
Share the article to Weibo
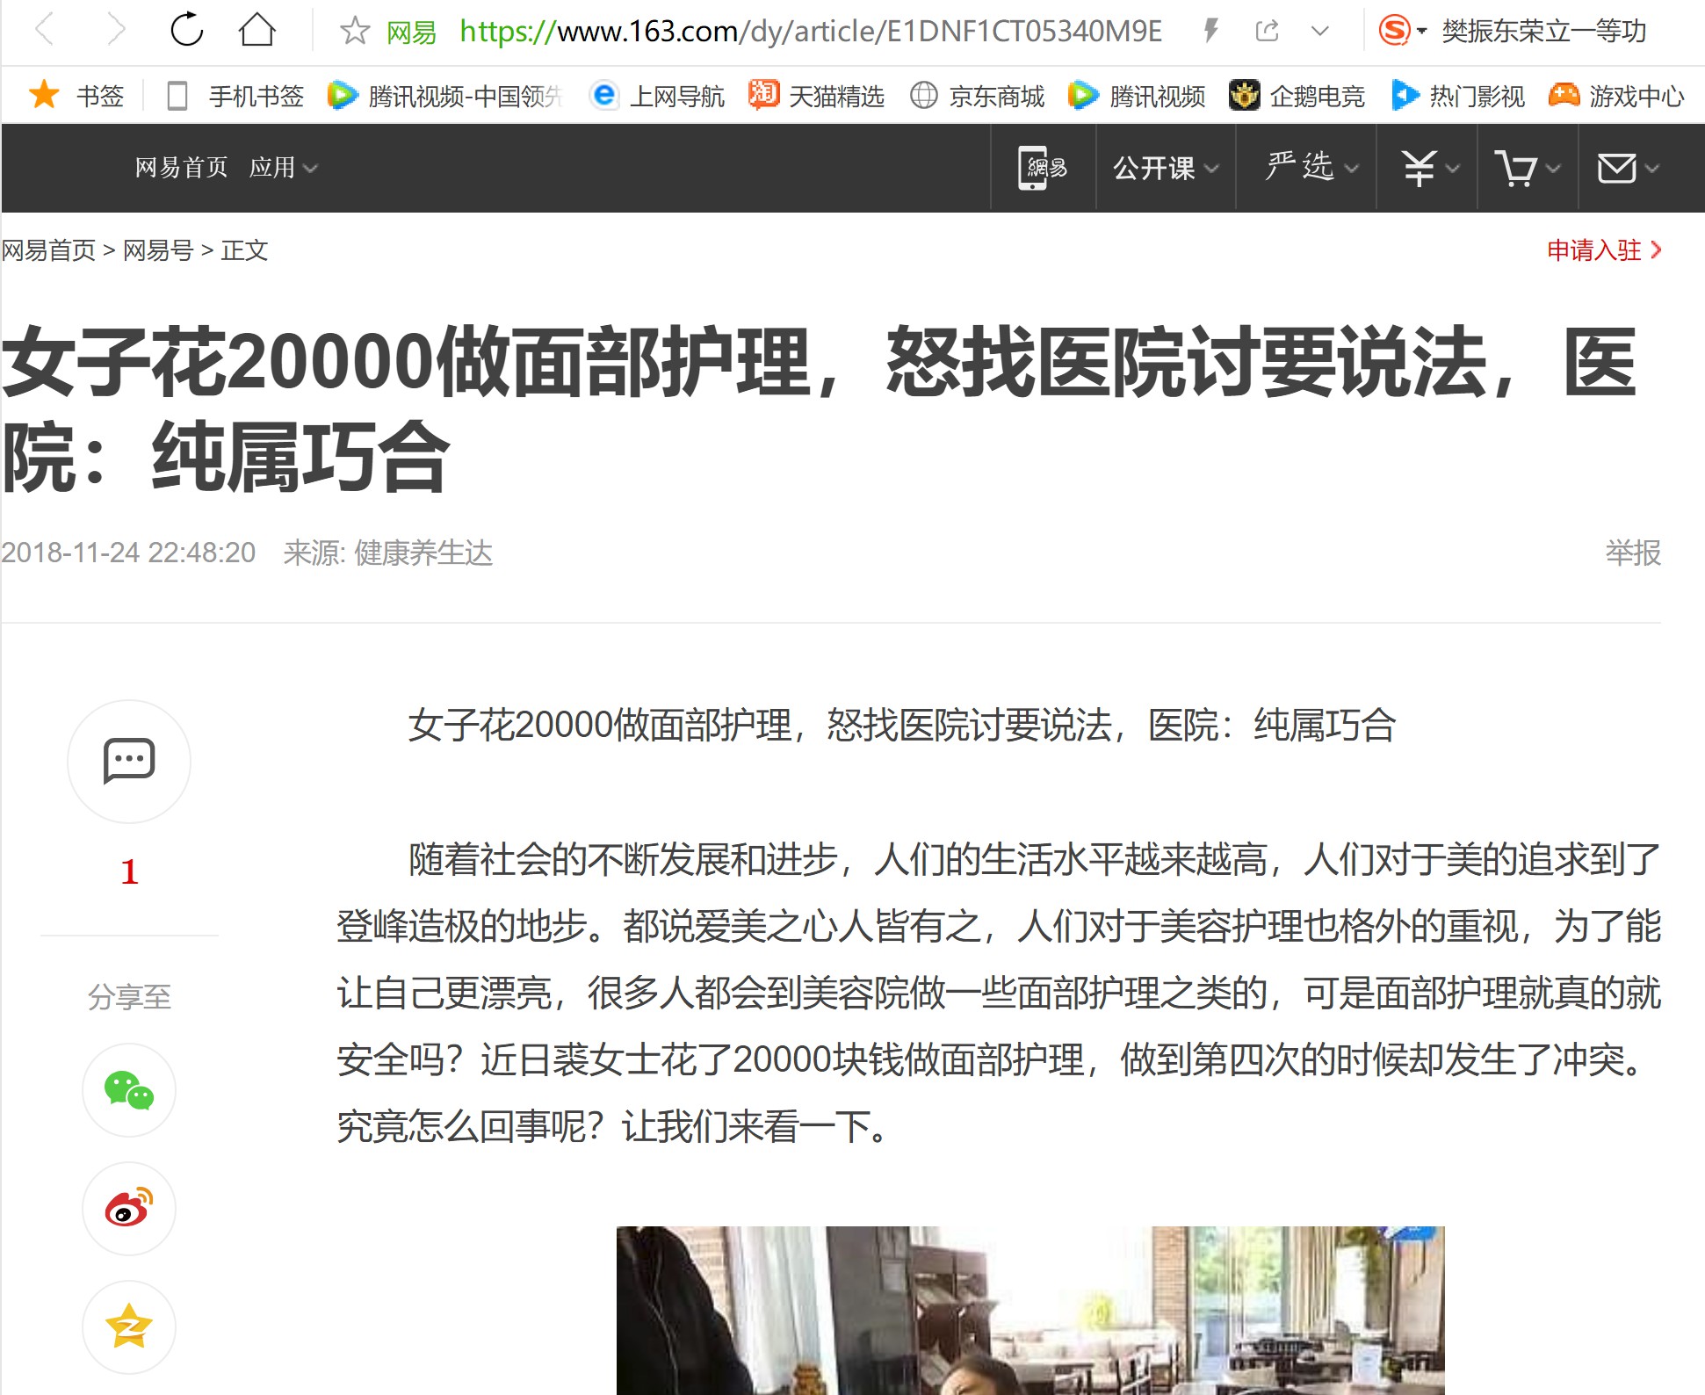tap(129, 1209)
